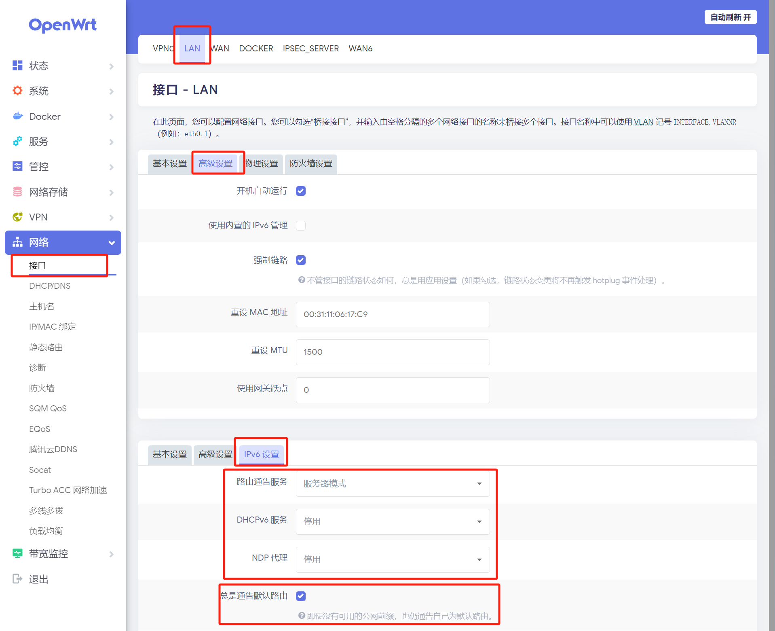The width and height of the screenshot is (775, 631).
Task: Enable 使用内置的 IPv6 管理 checkbox
Action: [301, 225]
